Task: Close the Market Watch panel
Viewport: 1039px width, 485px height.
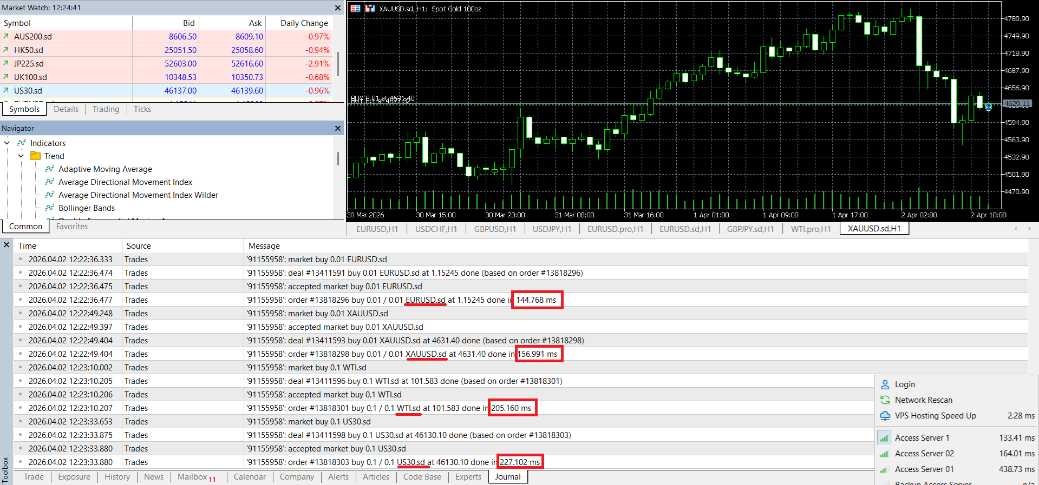Action: [338, 8]
